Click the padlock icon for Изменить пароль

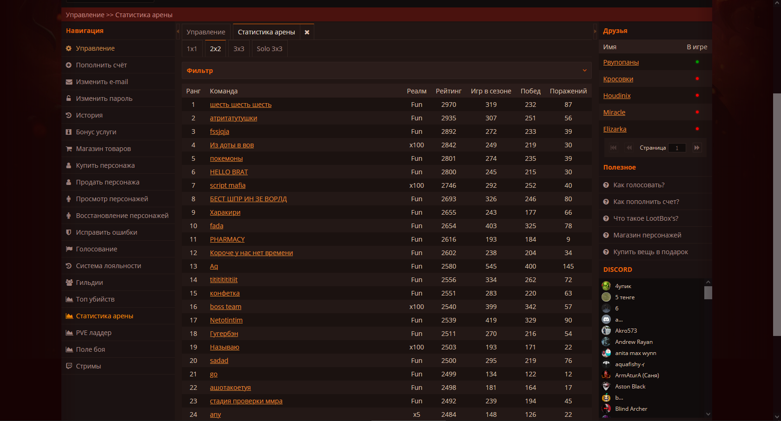(x=69, y=99)
